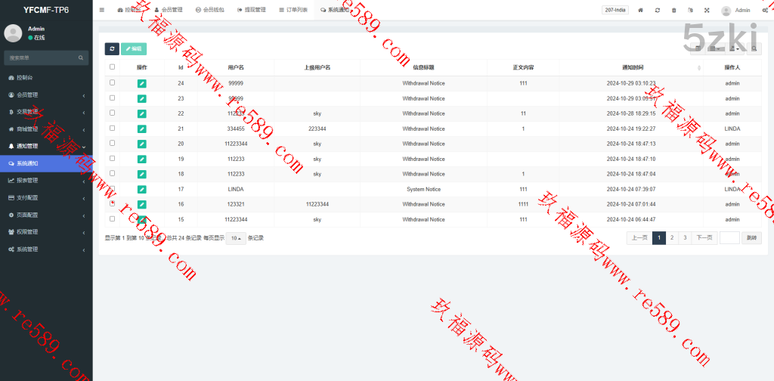Image resolution: width=774 pixels, height=381 pixels.
Task: Toggle the select-all checkbox in table header
Action: pos(113,67)
